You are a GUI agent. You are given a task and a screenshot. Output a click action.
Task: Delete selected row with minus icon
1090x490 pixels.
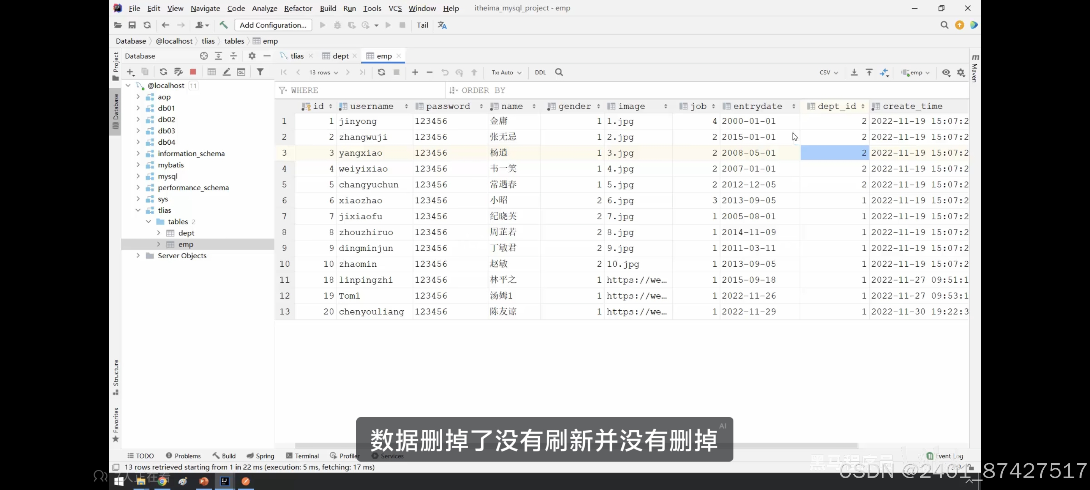(429, 72)
